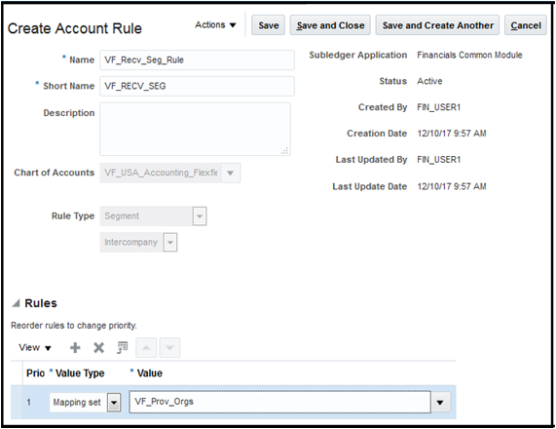Open the Value dropdown arrow for VF_Prov_Orgs

coord(440,403)
